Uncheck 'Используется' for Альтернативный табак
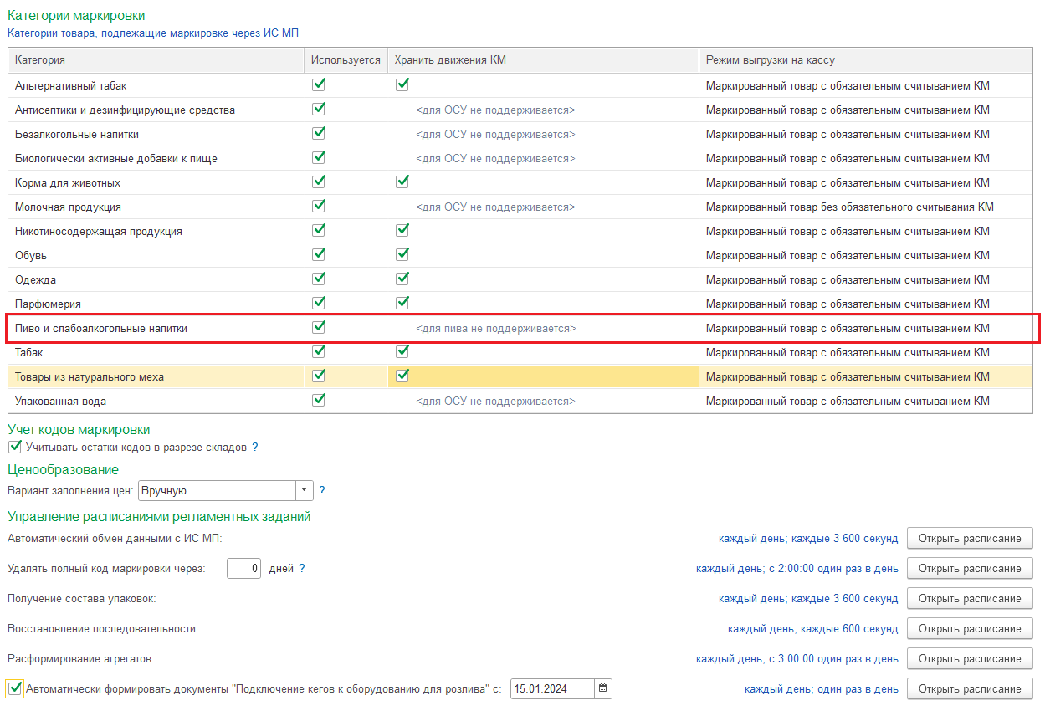The height and width of the screenshot is (711, 1045). pyautogui.click(x=319, y=85)
